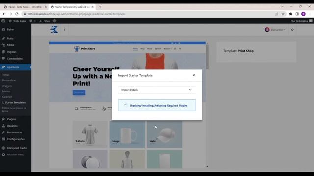Viewport: 314px width, 176px height.
Task: Click the preview pane vertical scrollbar
Action: tap(207, 57)
